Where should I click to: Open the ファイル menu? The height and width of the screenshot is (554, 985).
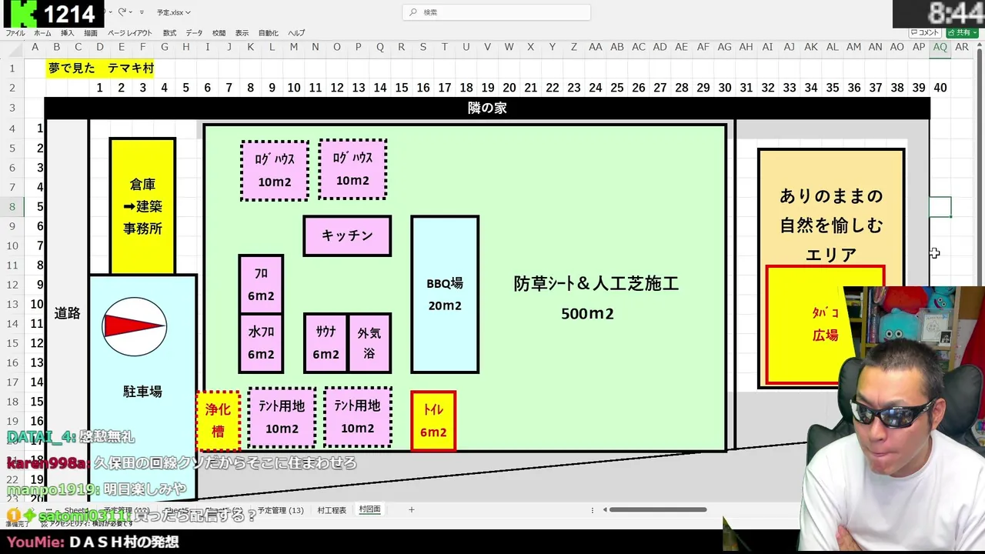point(15,33)
